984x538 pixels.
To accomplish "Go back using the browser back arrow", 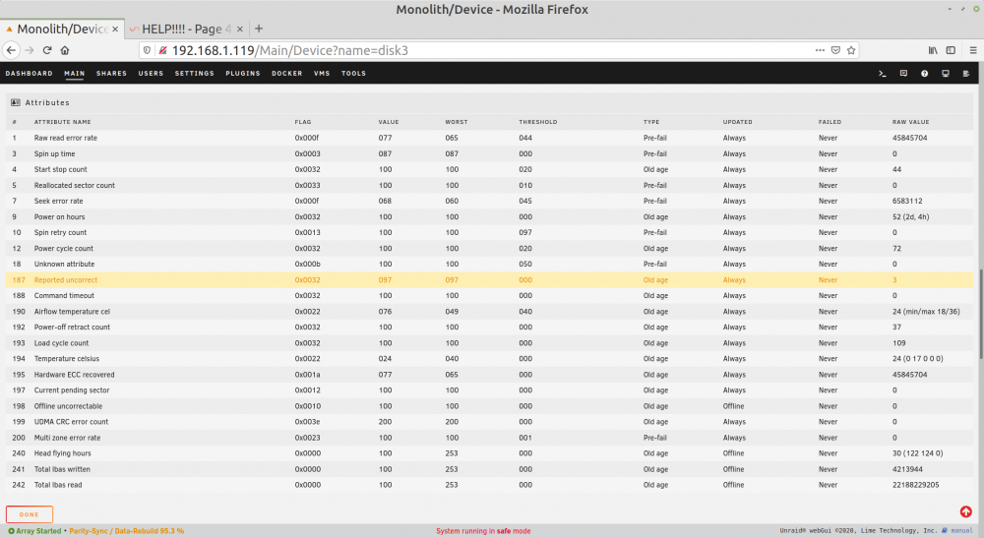I will (x=11, y=50).
